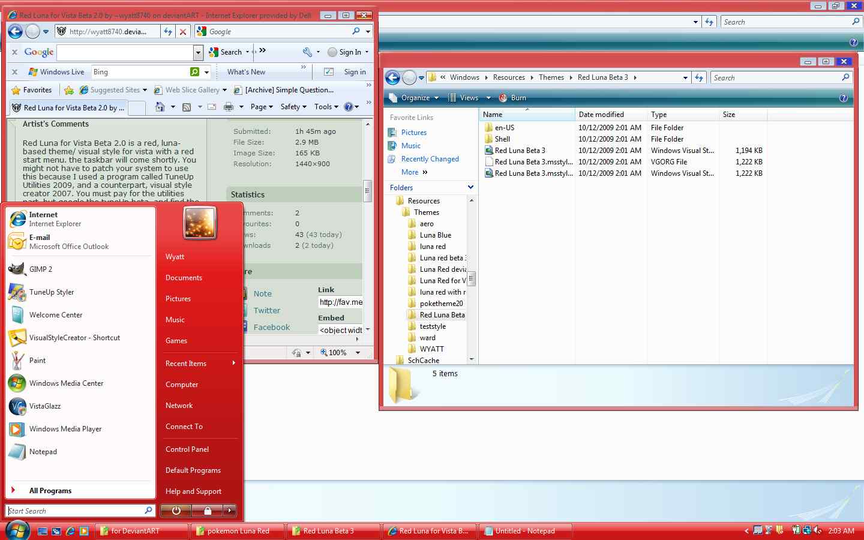Screen dimensions: 864x540
Task: Click the Name column header in Explorer
Action: tap(527, 115)
